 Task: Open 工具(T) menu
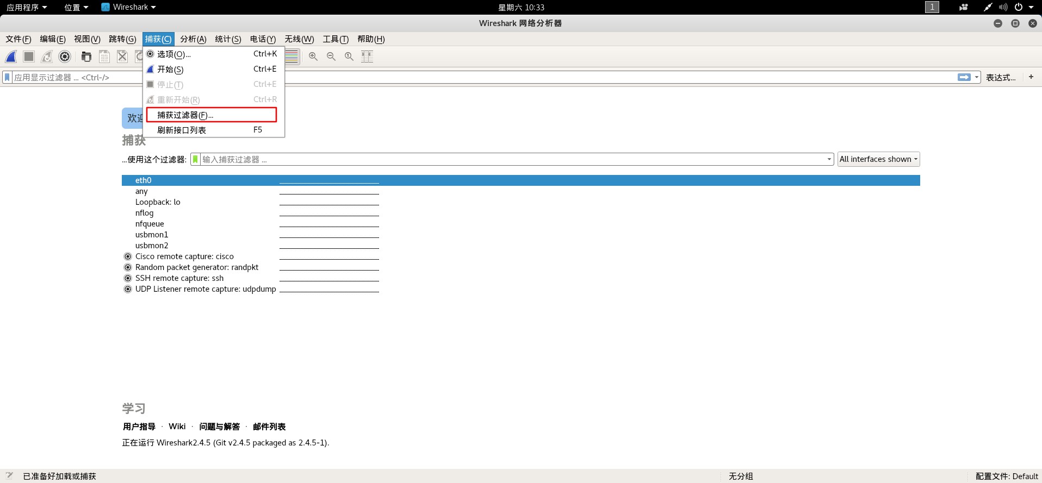tap(336, 39)
